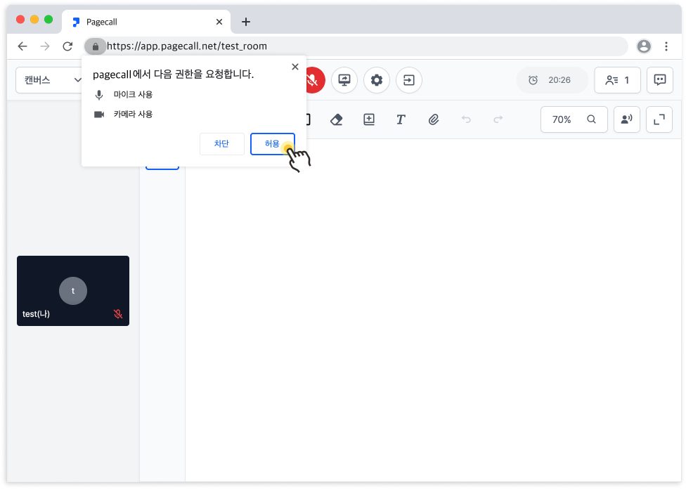Open a new browser tab

coord(246,22)
